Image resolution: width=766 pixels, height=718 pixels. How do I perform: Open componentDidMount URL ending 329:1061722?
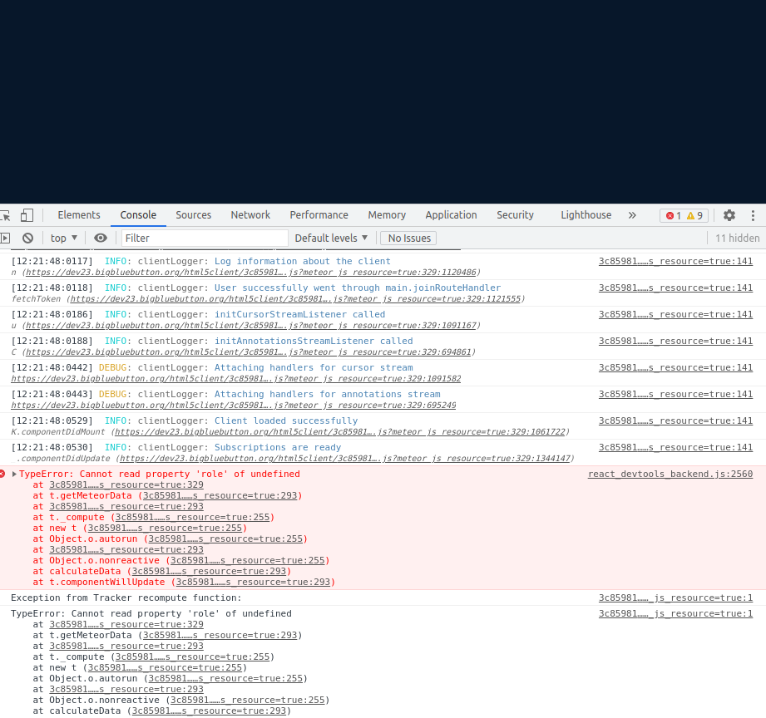340,432
